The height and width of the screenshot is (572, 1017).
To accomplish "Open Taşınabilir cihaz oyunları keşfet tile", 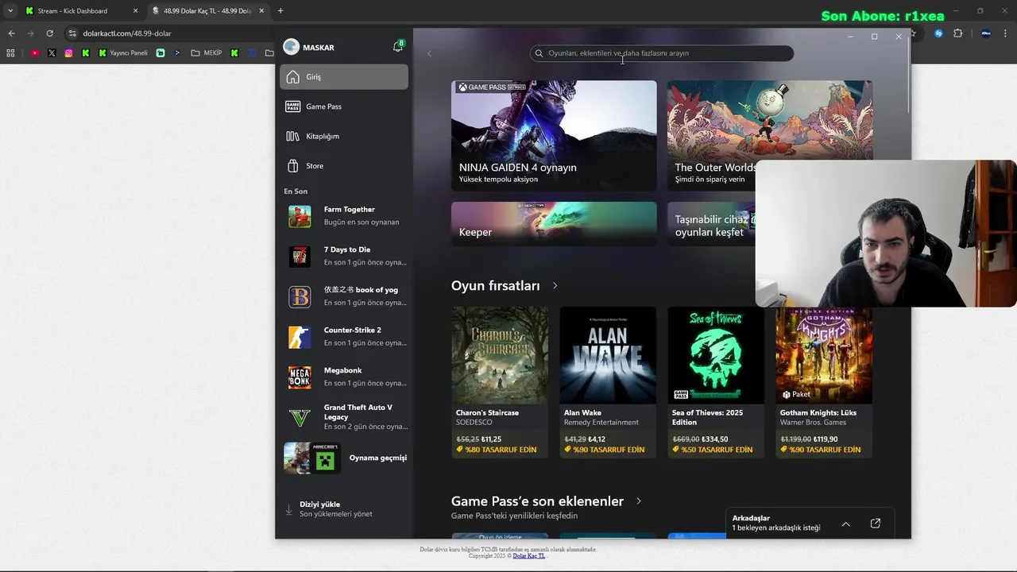I will [710, 223].
